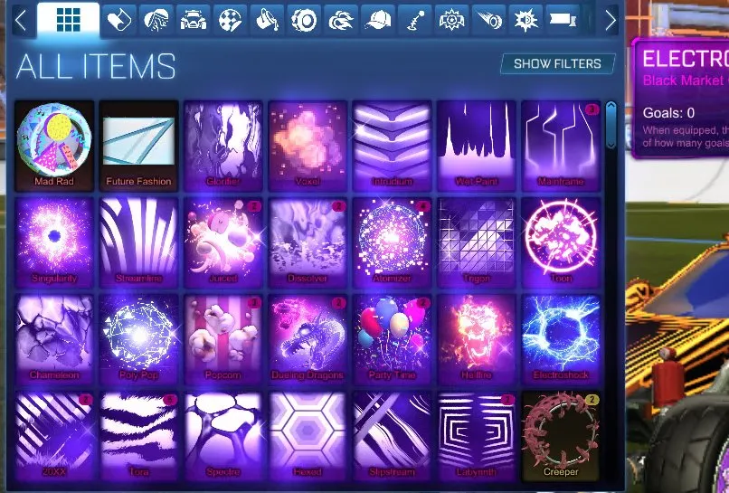
Task: Open the Antennas category tab
Action: coord(415,21)
